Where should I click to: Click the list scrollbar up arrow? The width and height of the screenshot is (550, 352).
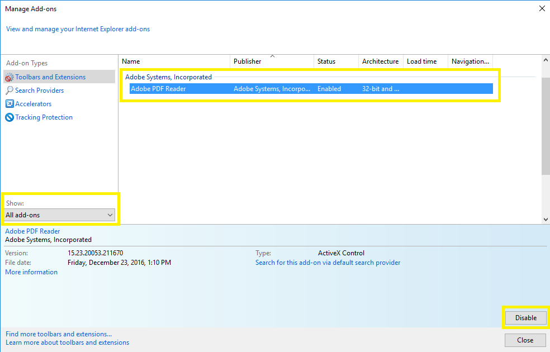pos(546,60)
